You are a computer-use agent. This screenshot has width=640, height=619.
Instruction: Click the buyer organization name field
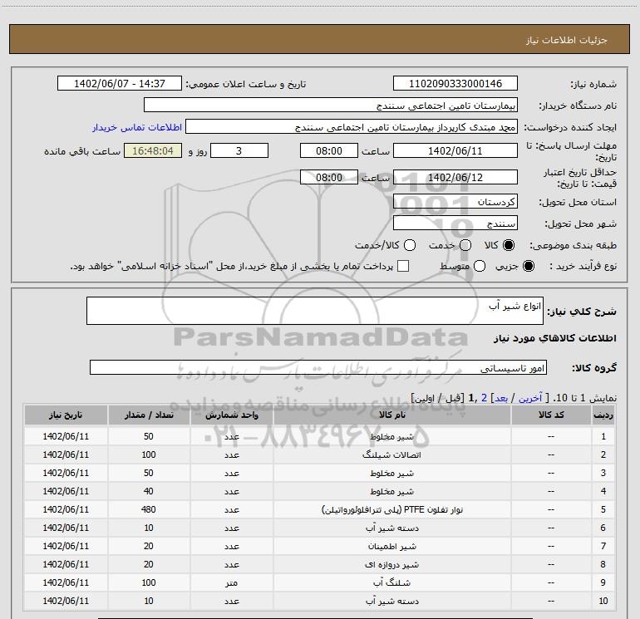tap(331, 106)
